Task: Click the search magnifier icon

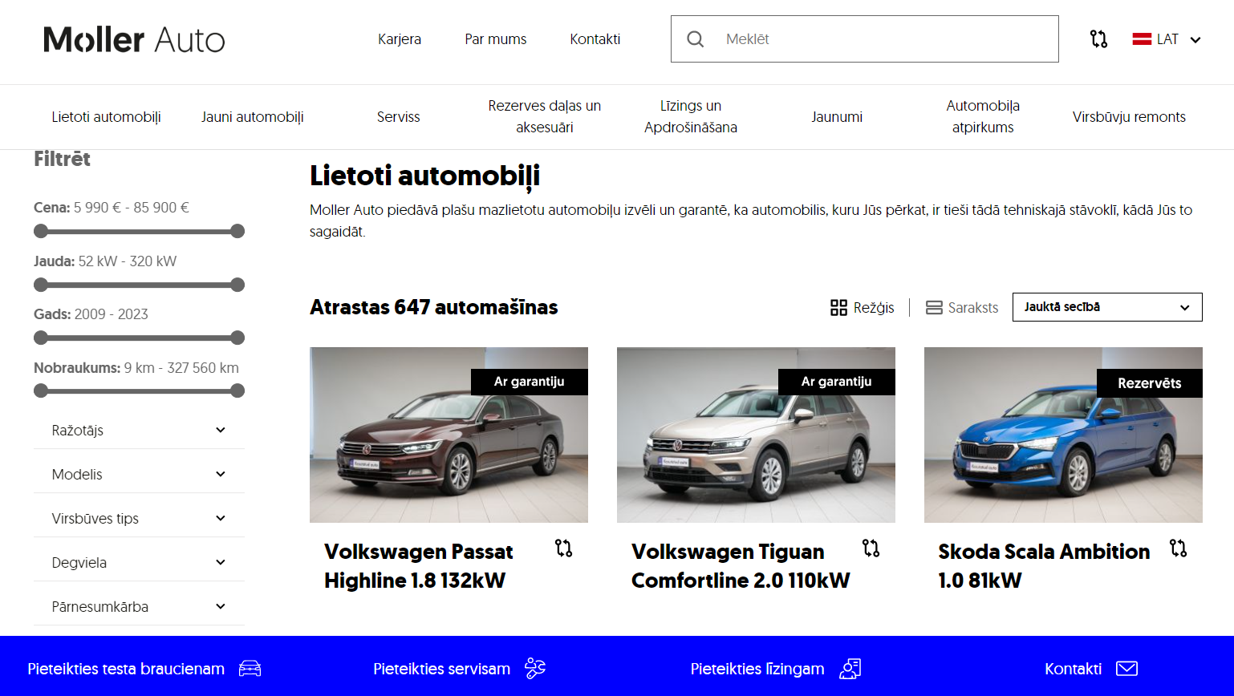Action: pos(696,39)
